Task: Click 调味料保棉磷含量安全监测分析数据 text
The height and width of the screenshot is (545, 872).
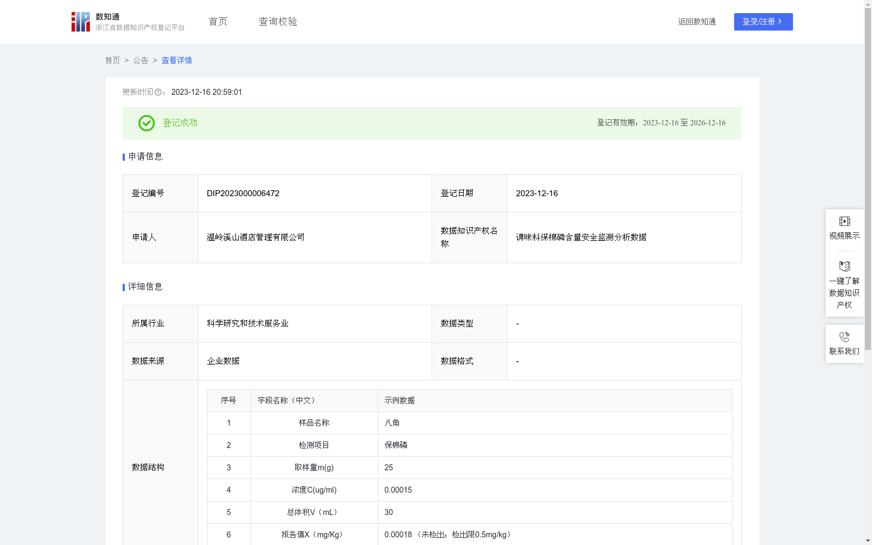Action: [x=581, y=238]
